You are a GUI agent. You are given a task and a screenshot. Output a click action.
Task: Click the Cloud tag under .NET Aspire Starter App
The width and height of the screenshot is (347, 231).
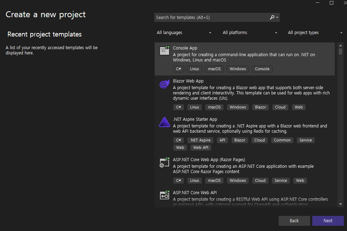260,140
